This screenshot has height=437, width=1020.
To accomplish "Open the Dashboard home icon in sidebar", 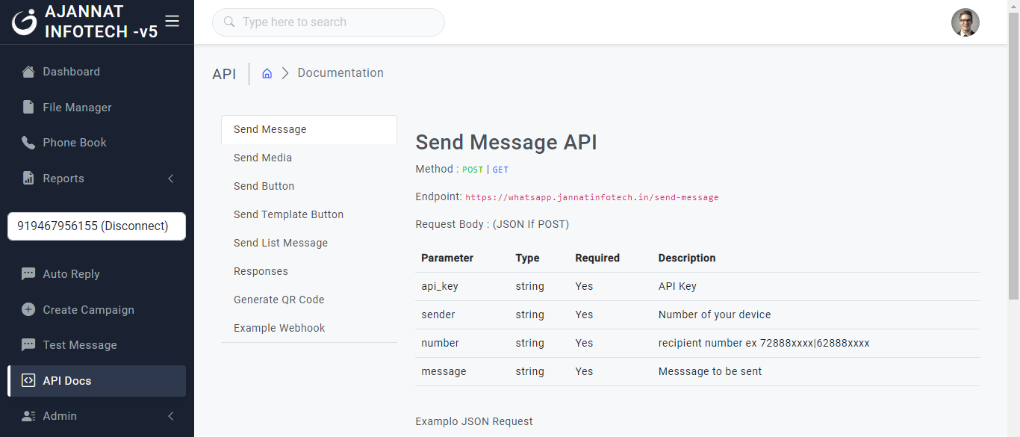I will (28, 72).
